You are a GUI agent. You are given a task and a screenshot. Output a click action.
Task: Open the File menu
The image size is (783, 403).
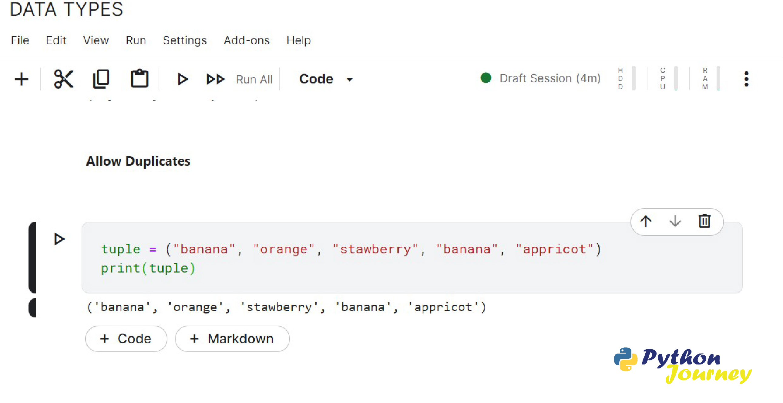point(20,40)
